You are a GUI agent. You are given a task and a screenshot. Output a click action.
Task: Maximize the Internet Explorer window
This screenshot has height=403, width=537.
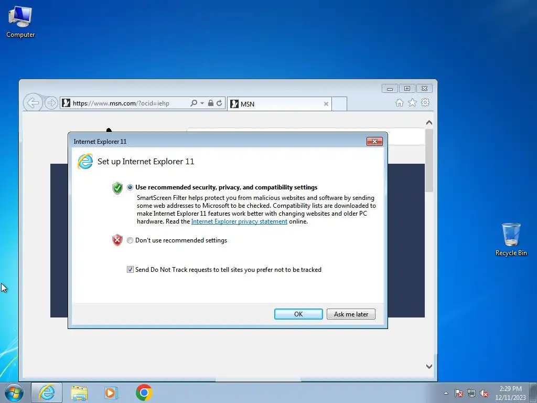407,89
